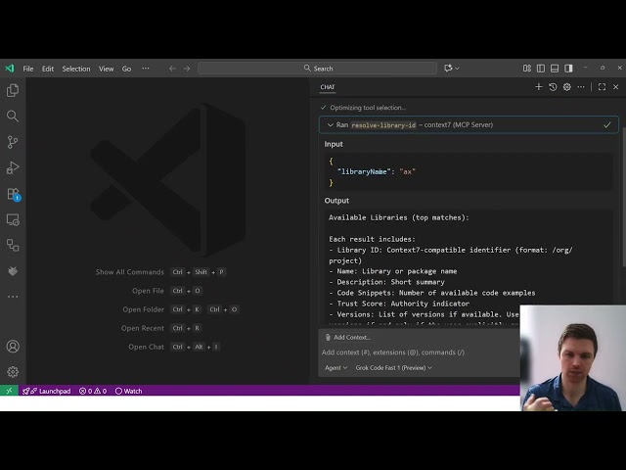The image size is (626, 470).
Task: Open Customize Layout icon in title bar
Action: (x=527, y=69)
